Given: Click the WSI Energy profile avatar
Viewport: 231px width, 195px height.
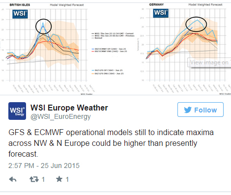Looking at the screenshot, I should tap(17, 111).
